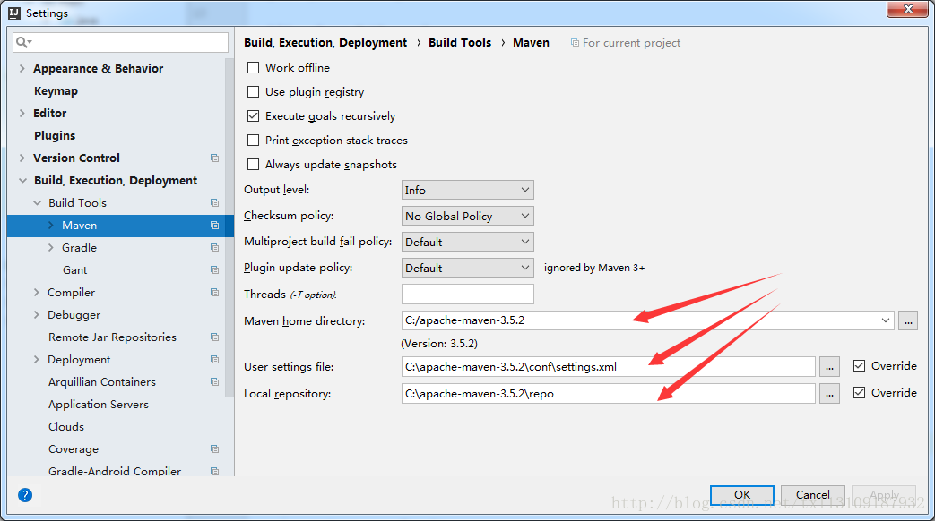The width and height of the screenshot is (935, 521).
Task: Select Coverage in settings tree
Action: pos(74,449)
